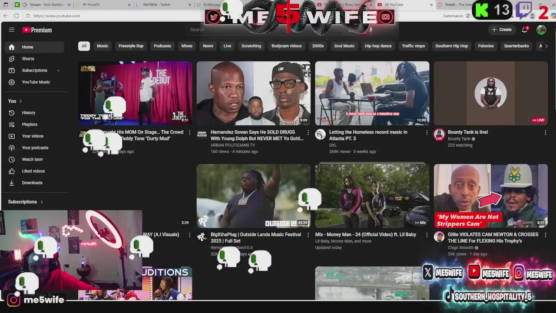
Task: Close the (6) YouTube browser tab
Action: point(431,5)
